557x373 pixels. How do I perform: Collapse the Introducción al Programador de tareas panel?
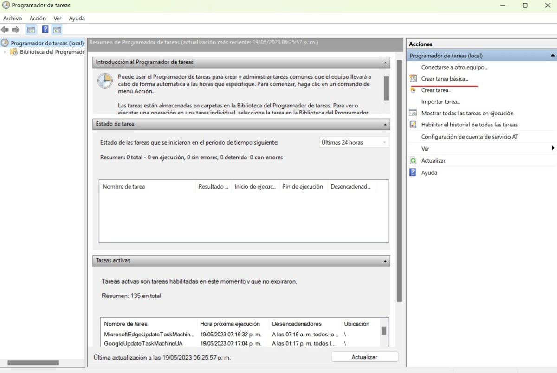point(385,62)
